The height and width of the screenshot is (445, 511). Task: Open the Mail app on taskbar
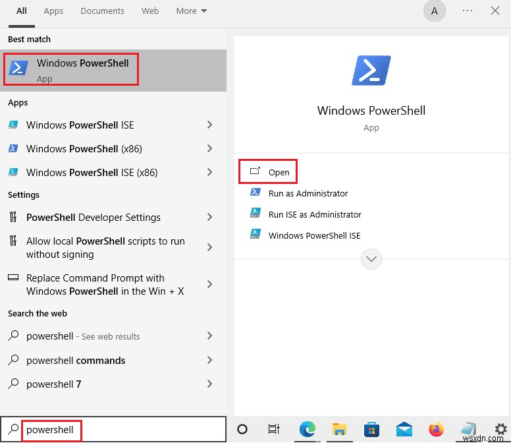[404, 430]
